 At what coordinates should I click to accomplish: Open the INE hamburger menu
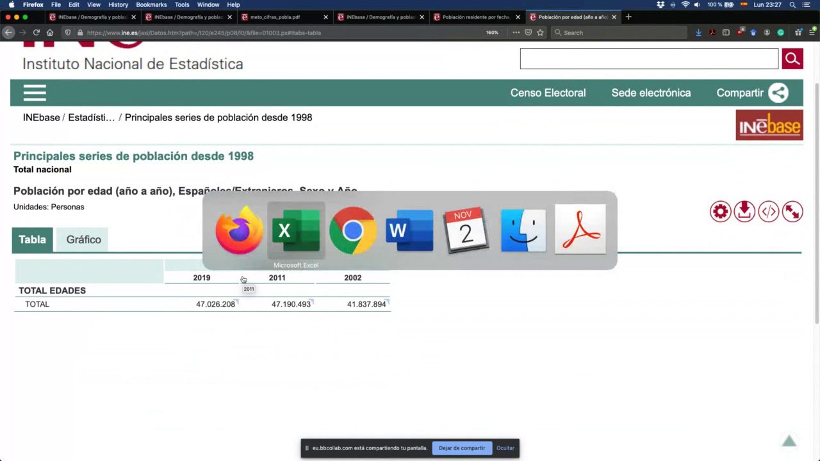point(35,93)
